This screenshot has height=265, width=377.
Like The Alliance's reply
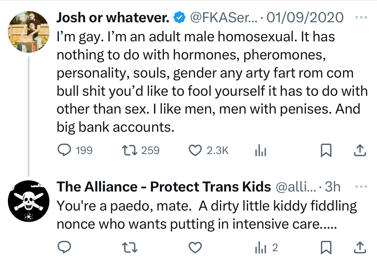click(x=194, y=248)
